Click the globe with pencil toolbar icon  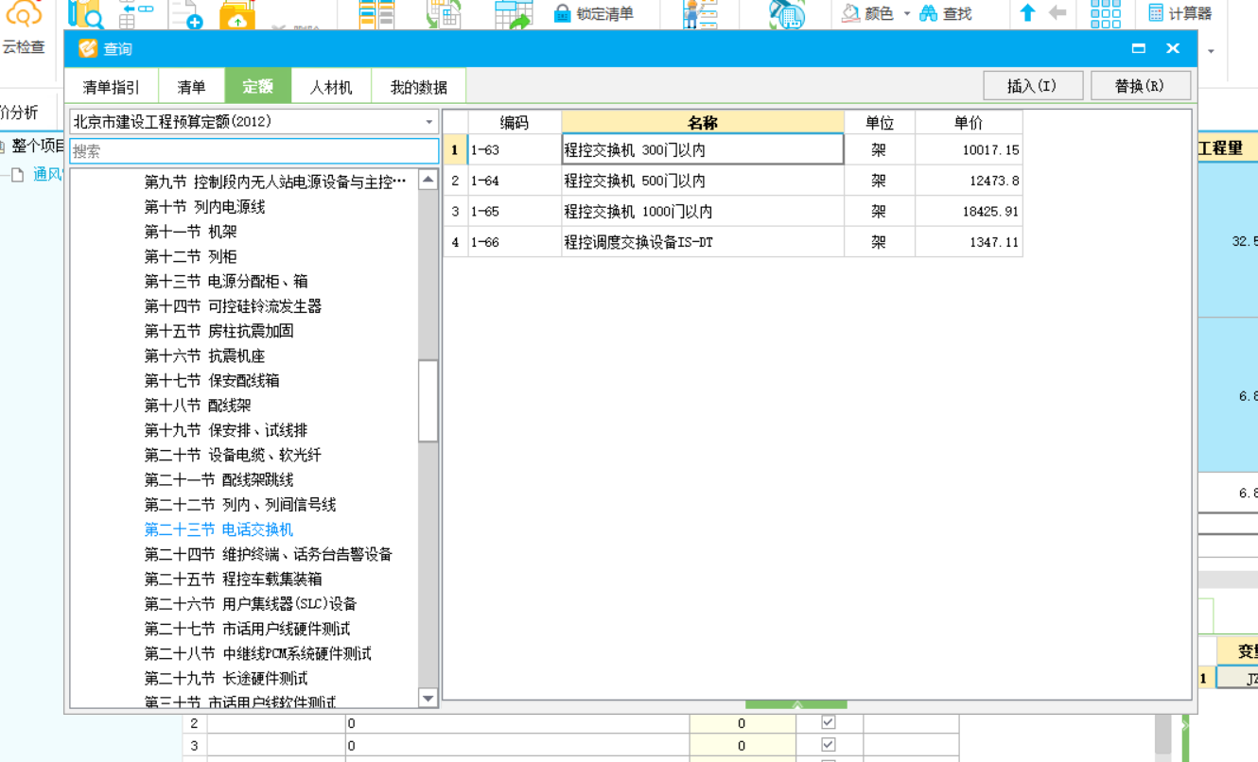click(786, 14)
